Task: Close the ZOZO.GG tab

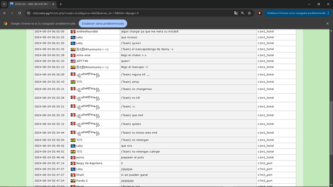Action: coord(53,4)
